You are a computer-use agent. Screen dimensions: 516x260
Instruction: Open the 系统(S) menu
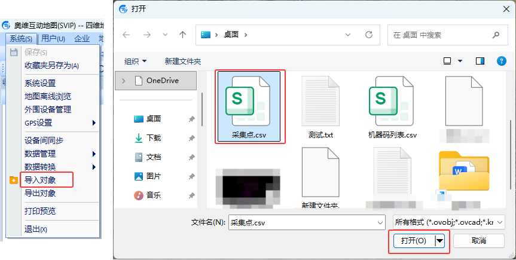21,38
